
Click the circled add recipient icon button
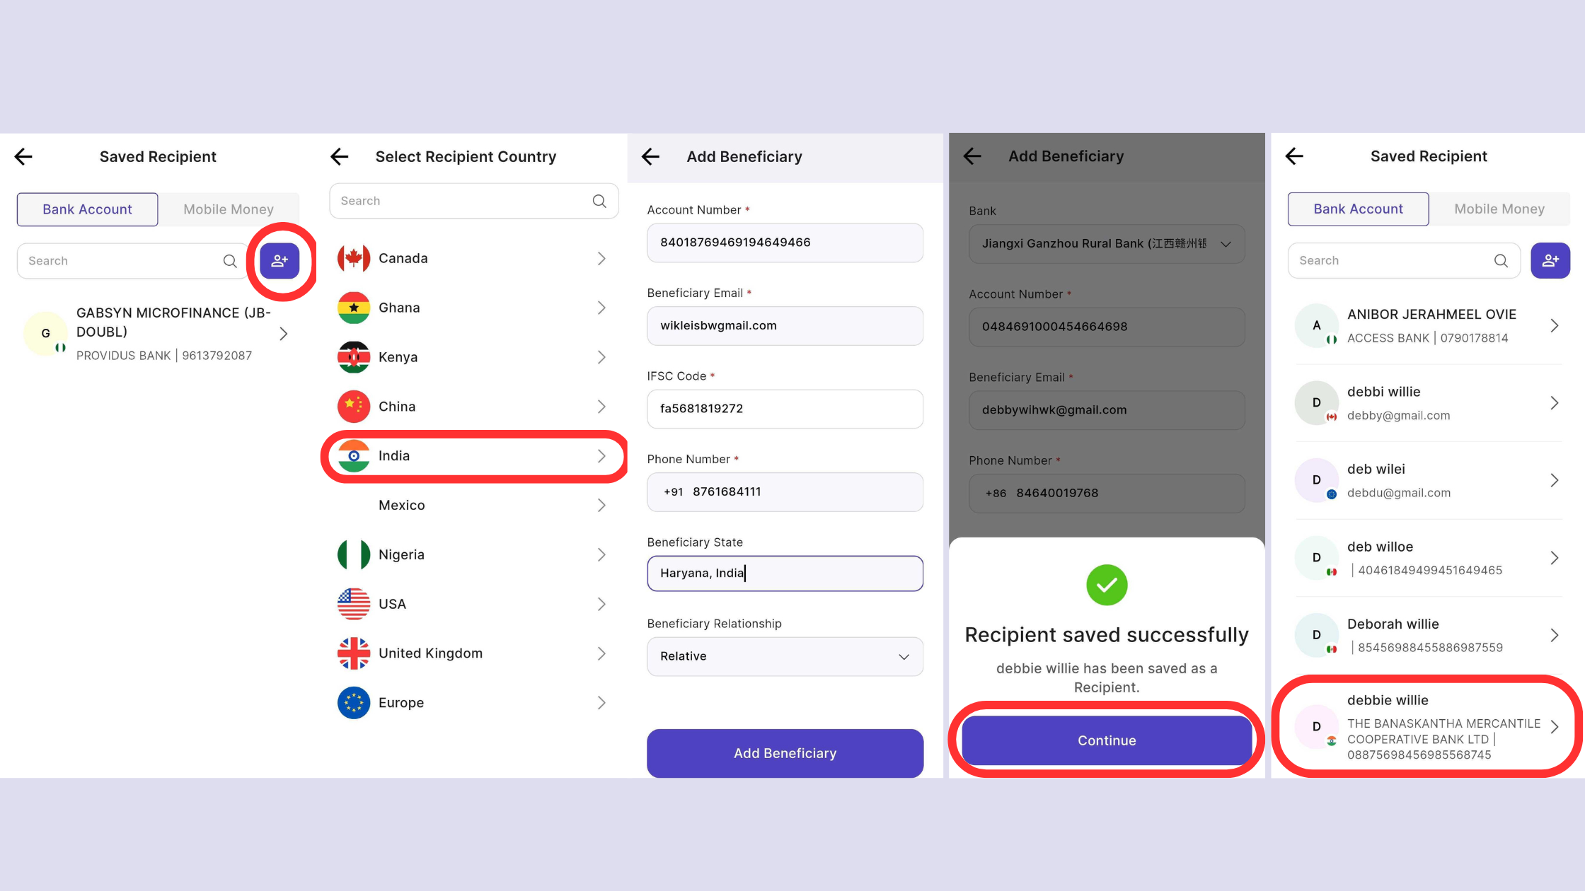point(279,261)
